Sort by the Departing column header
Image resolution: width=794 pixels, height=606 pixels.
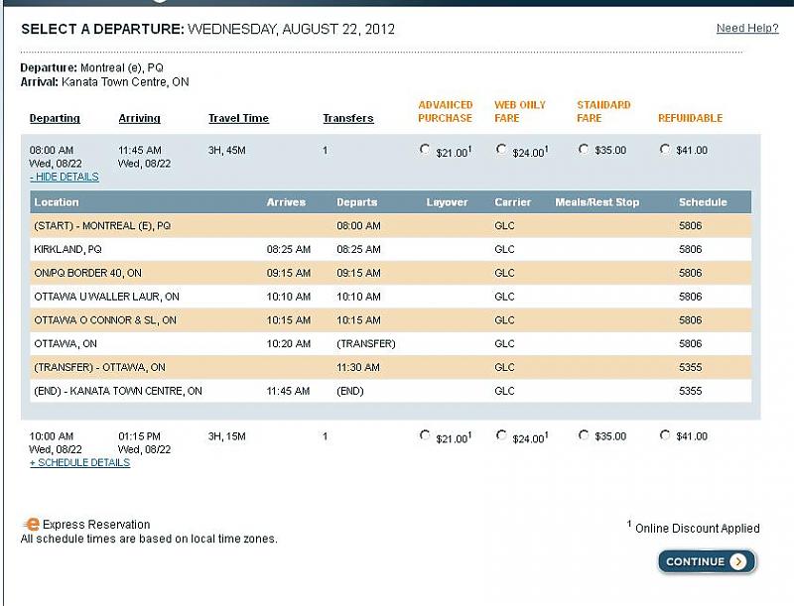55,118
